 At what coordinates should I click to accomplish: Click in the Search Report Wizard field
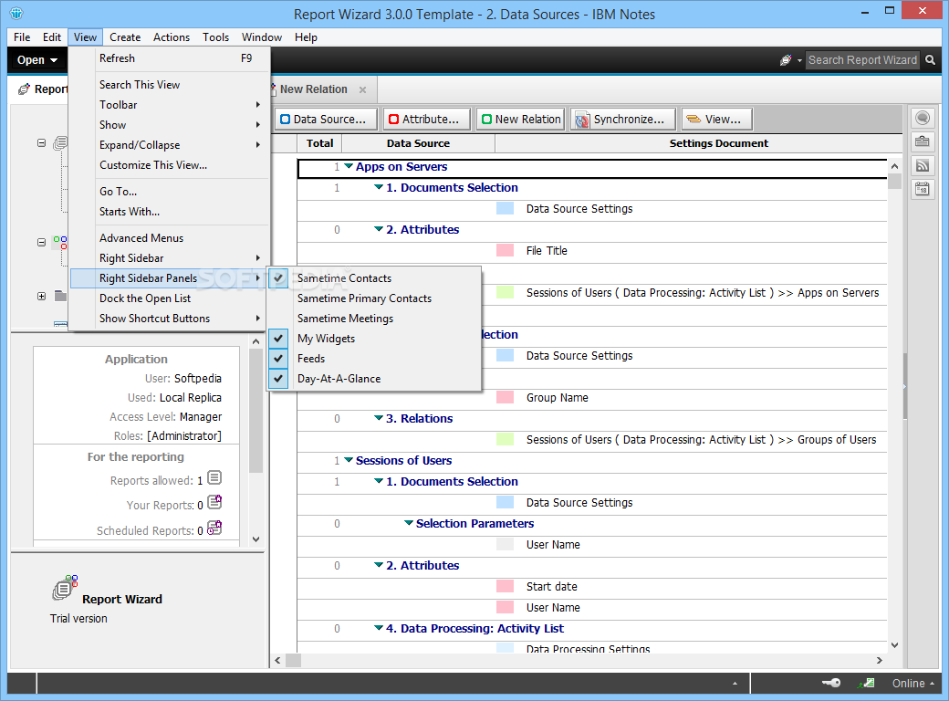click(x=862, y=60)
